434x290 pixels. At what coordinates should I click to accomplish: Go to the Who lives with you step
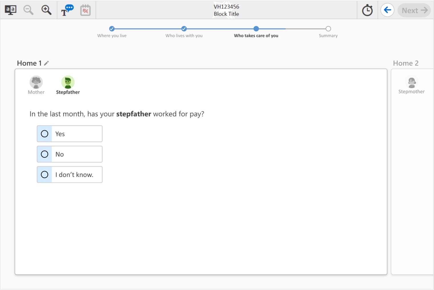point(184,29)
